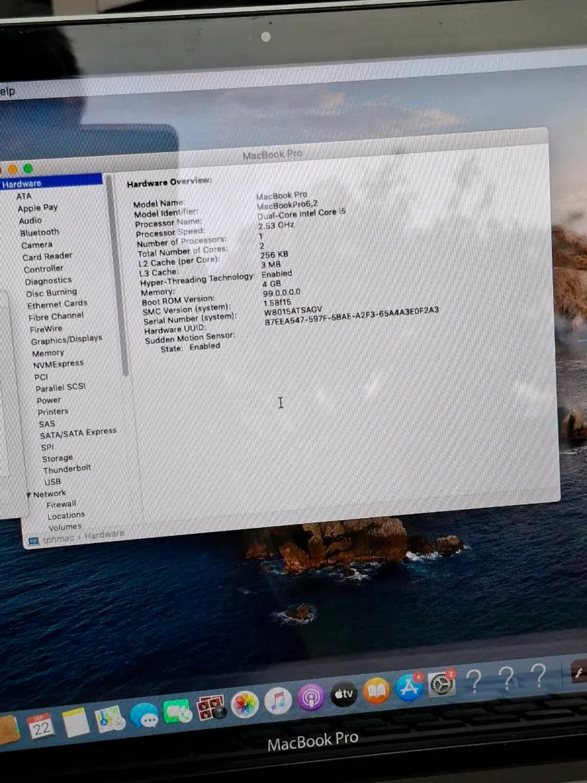Image resolution: width=587 pixels, height=783 pixels.
Task: Launch FaceTime from the Dock
Action: click(x=177, y=711)
